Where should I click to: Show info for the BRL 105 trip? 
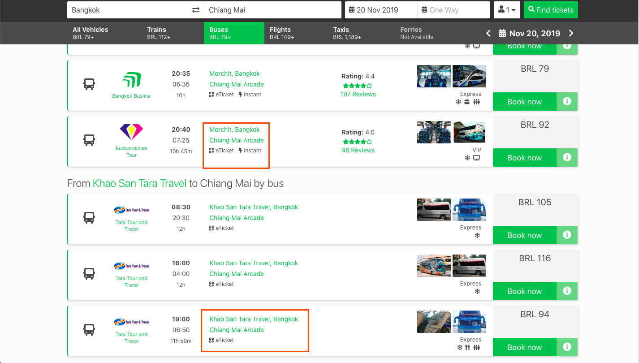pos(567,235)
